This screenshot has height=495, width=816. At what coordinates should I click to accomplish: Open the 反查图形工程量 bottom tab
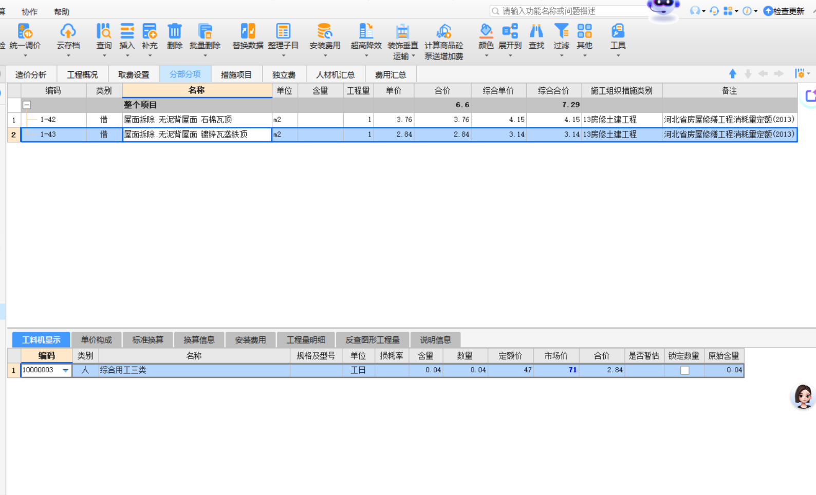pos(373,340)
